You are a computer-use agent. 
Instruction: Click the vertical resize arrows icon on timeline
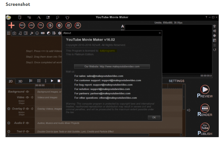pyautogui.click(x=46, y=81)
